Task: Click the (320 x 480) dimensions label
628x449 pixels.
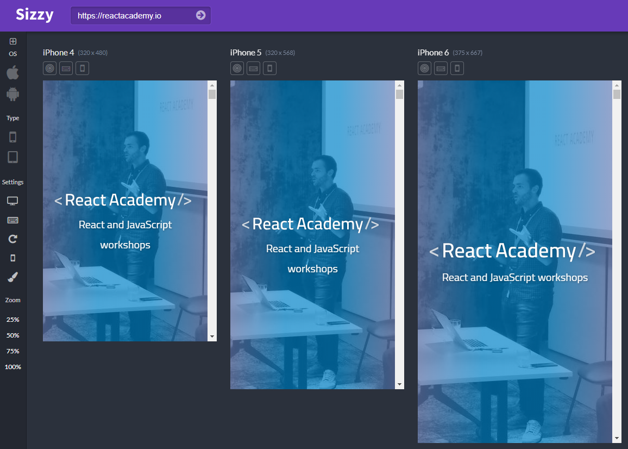Action: click(92, 53)
